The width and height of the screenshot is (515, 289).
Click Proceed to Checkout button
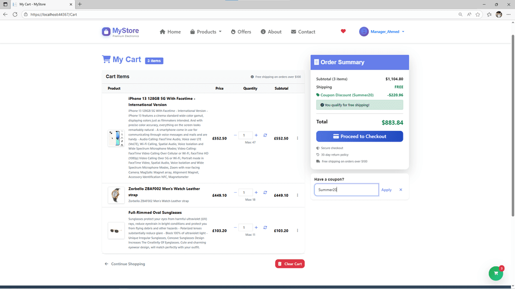360,136
